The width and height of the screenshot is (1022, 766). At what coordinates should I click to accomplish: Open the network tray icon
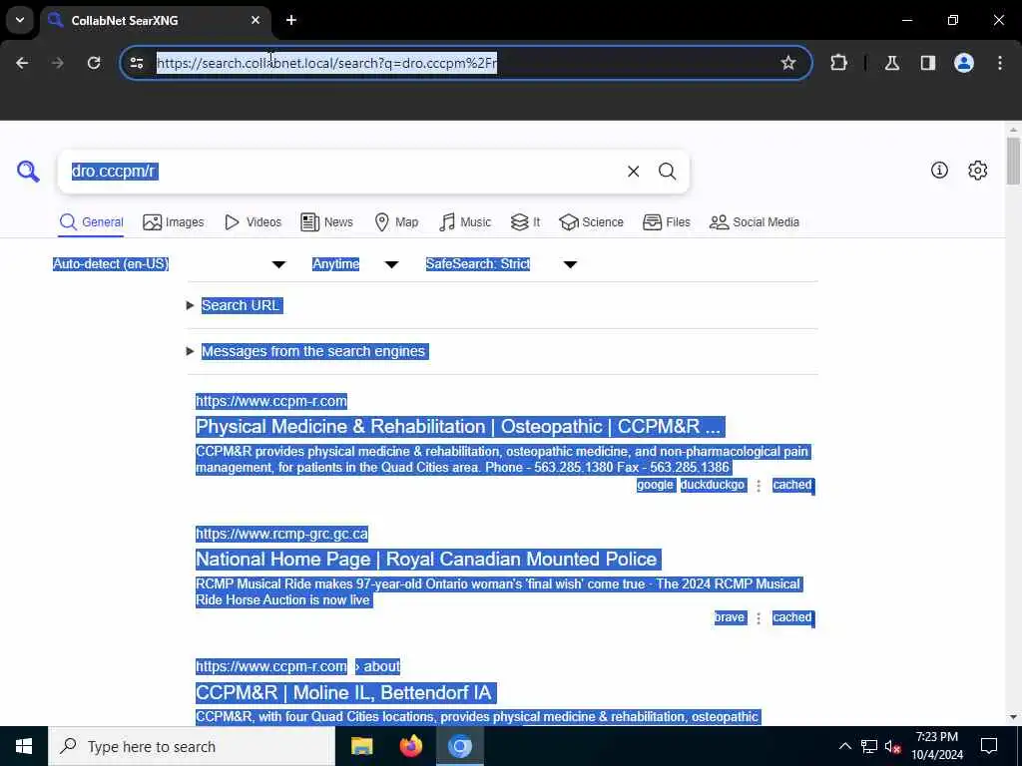pyautogui.click(x=869, y=746)
